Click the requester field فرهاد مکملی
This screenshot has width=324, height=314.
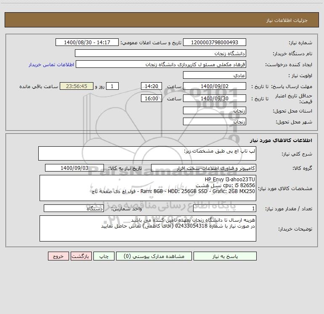click(x=161, y=64)
